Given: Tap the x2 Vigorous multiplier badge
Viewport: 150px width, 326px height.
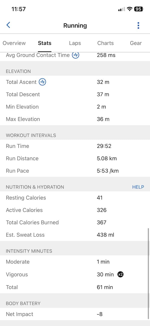Looking at the screenshot, I should tap(120, 274).
